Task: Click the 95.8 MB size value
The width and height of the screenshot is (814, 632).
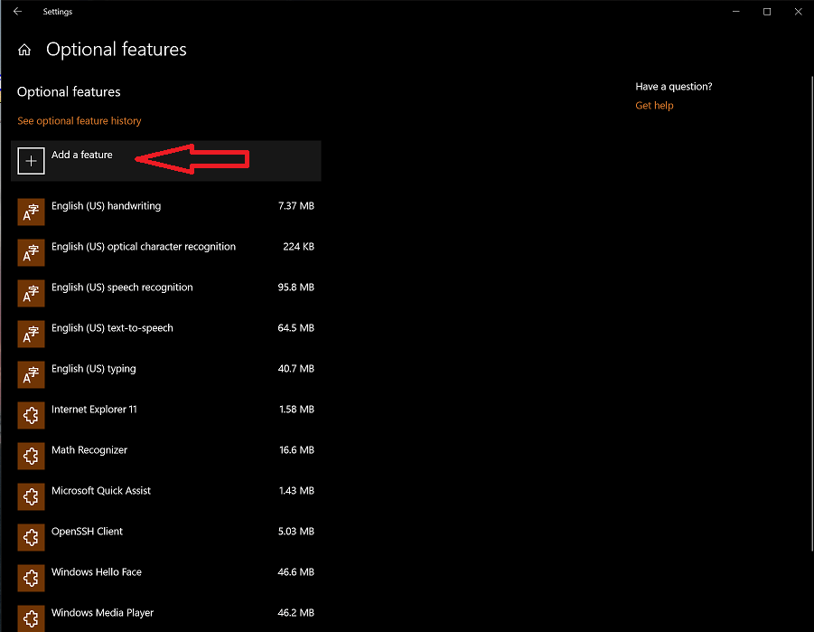Action: (296, 288)
